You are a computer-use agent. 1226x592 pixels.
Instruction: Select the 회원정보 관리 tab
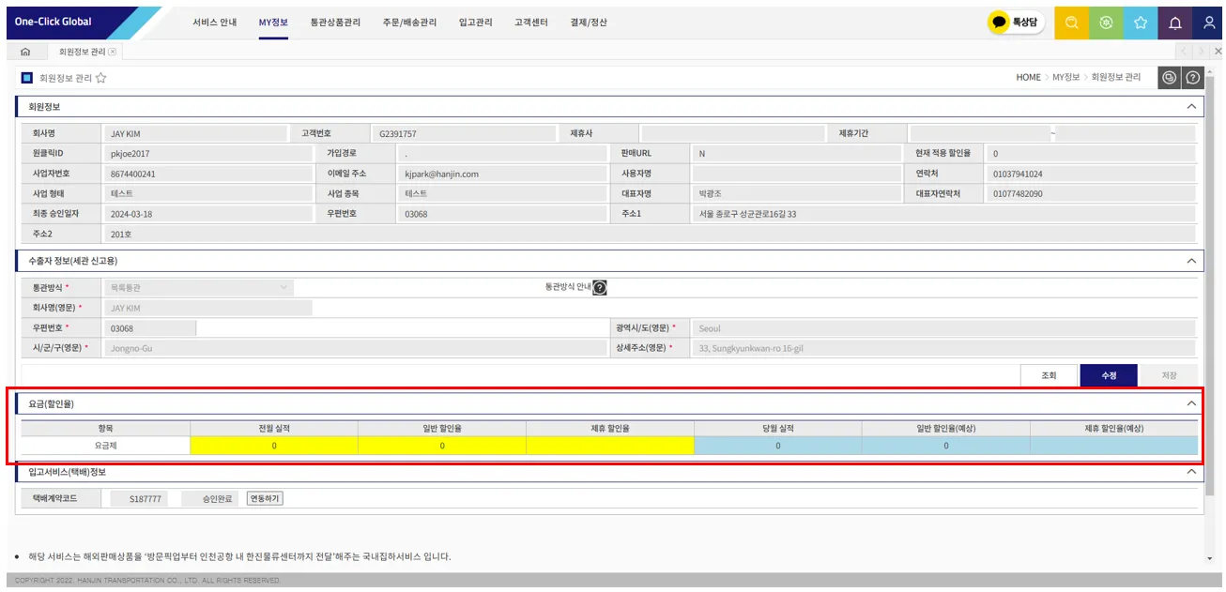coord(82,52)
